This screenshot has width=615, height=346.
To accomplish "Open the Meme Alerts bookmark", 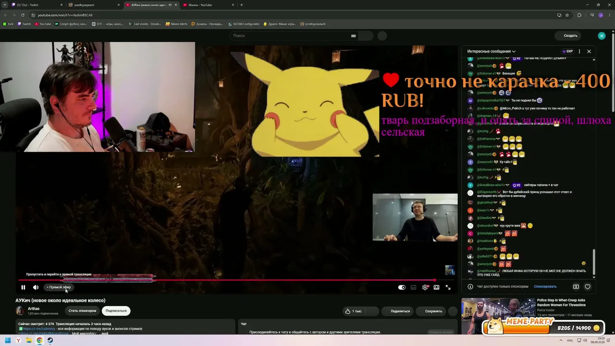I will pos(176,24).
